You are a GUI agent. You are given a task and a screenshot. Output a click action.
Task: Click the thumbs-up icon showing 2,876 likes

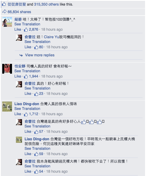pyautogui.click(x=26, y=30)
